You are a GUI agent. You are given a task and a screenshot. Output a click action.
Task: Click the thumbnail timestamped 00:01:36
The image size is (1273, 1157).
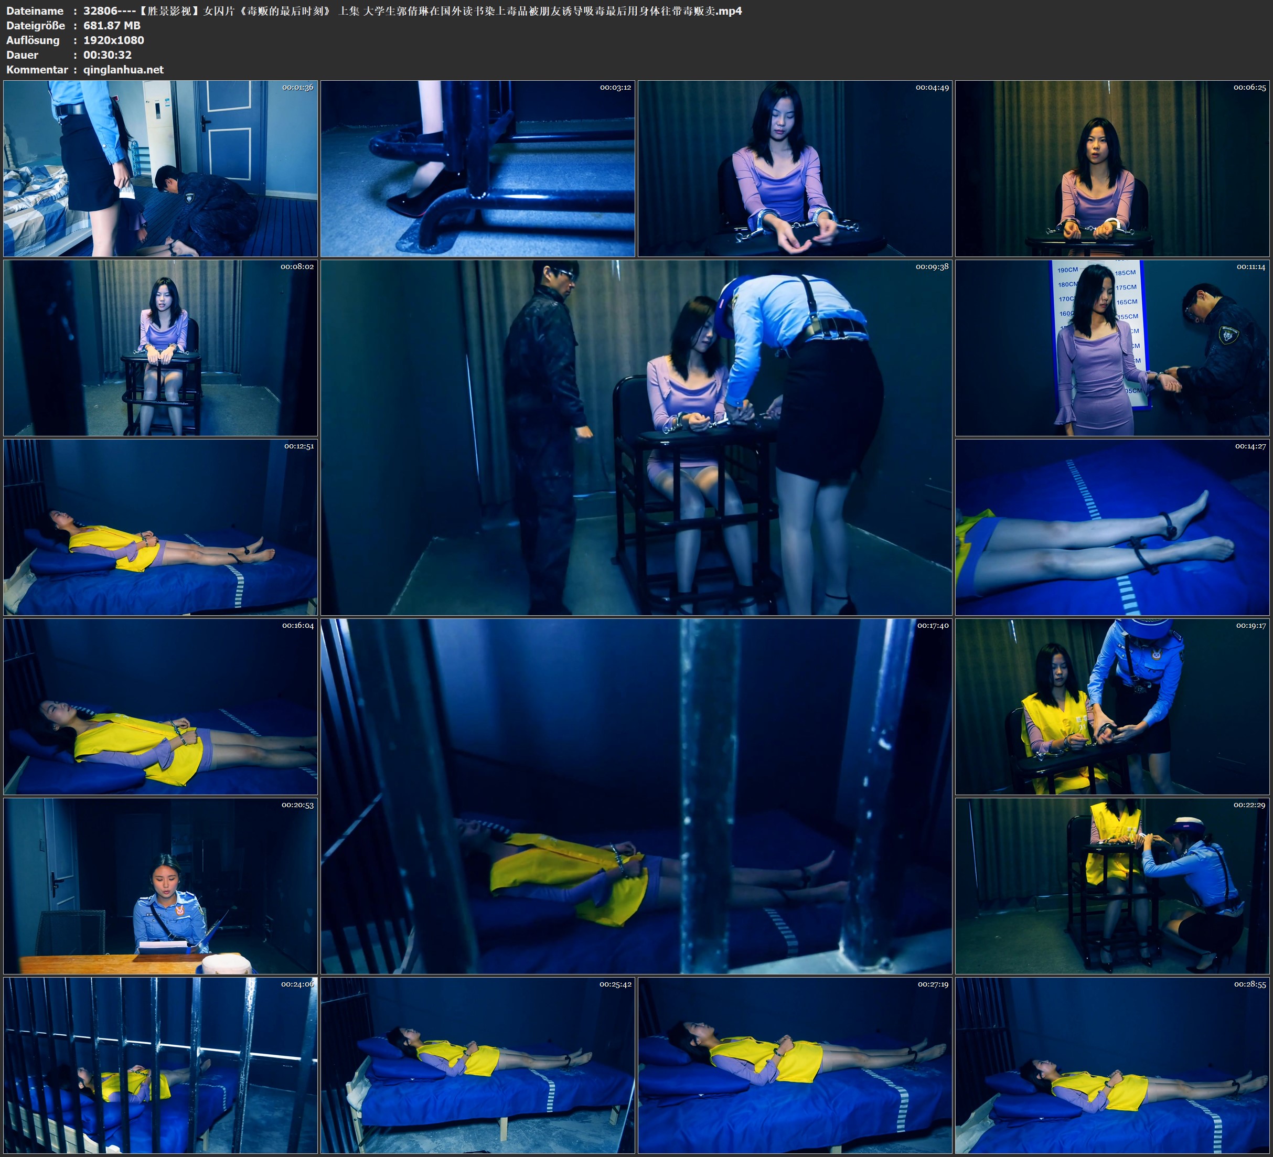point(161,168)
